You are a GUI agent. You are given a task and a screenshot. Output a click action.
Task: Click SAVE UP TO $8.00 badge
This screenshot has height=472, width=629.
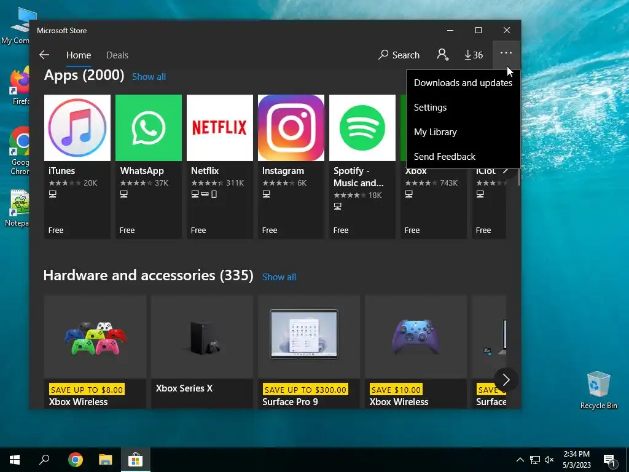(x=87, y=389)
